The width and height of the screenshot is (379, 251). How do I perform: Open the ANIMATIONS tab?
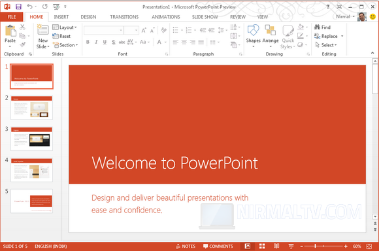coord(166,17)
